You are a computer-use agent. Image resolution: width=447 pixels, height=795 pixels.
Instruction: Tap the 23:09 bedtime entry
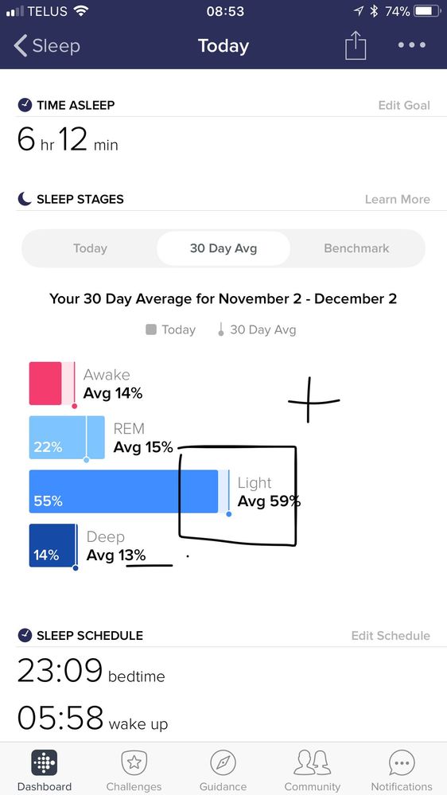91,671
